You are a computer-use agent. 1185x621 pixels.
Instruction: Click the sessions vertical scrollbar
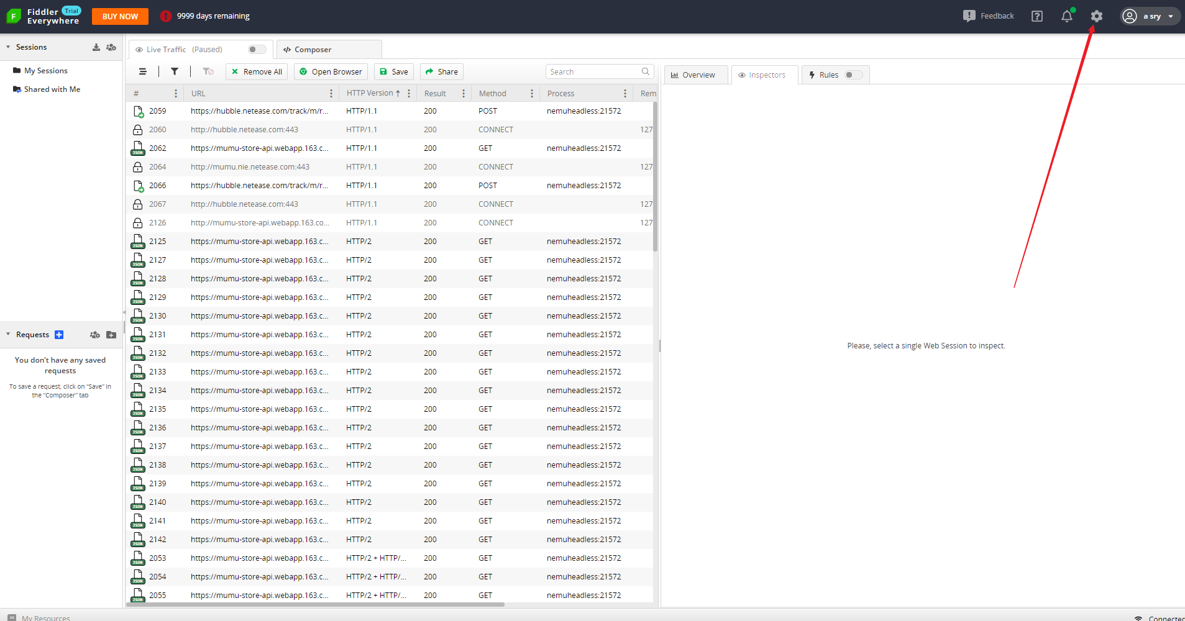pyautogui.click(x=656, y=177)
